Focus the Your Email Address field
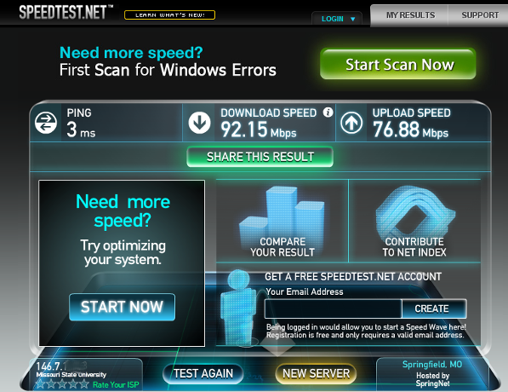The width and height of the screenshot is (508, 392). (x=333, y=308)
